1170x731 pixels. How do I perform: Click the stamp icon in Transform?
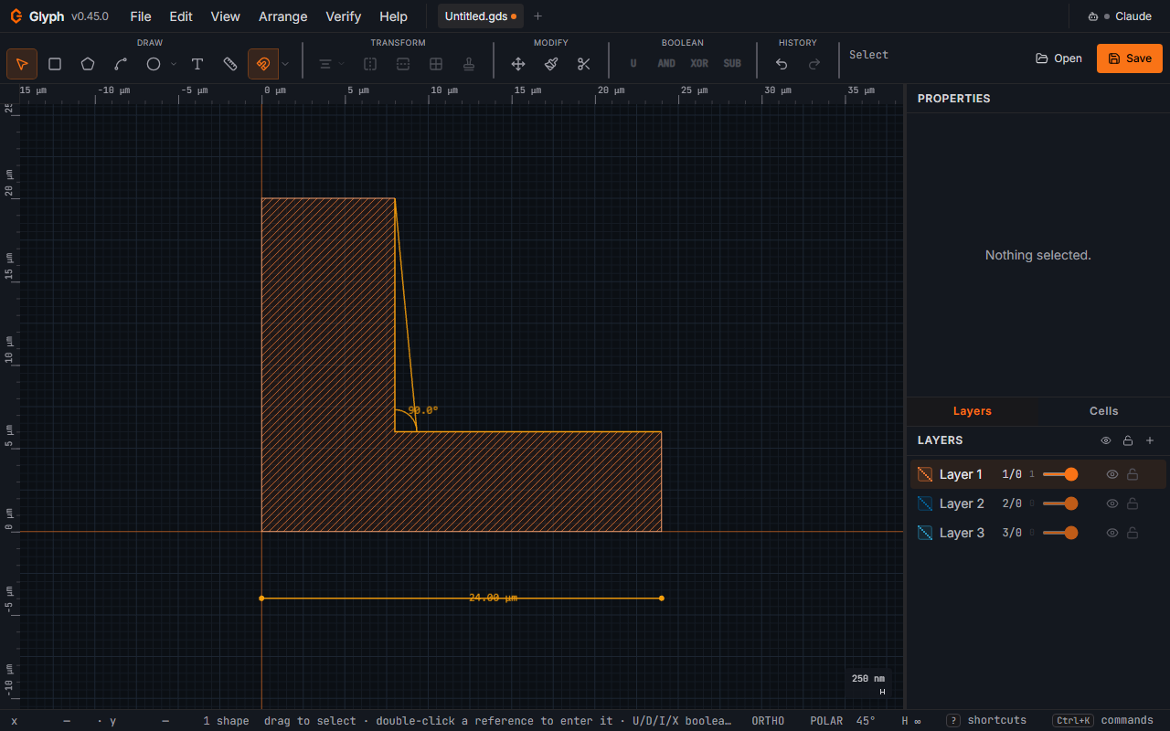469,64
